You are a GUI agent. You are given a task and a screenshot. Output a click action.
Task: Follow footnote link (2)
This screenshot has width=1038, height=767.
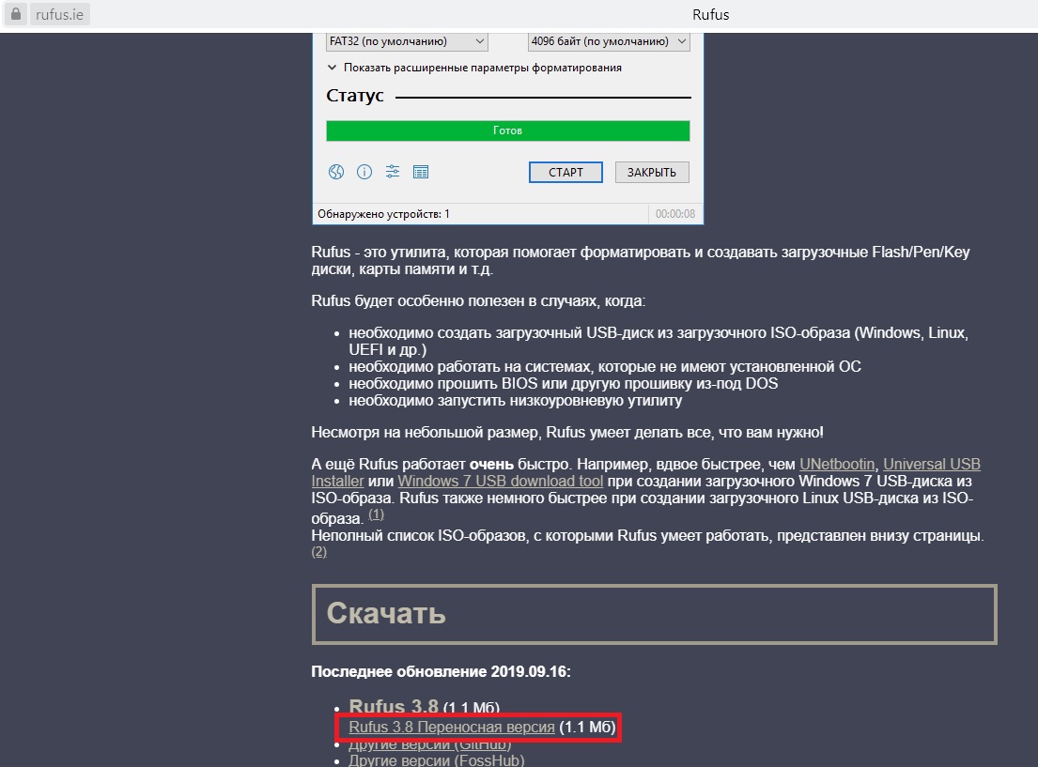[319, 551]
